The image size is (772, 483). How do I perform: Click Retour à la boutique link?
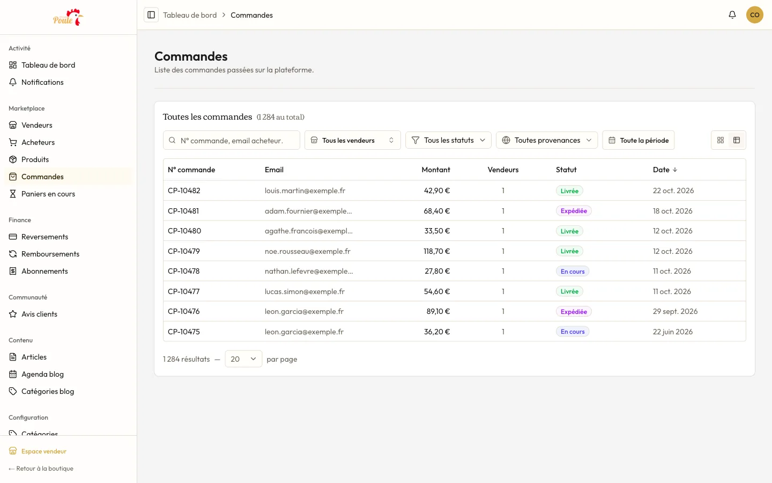coord(41,469)
